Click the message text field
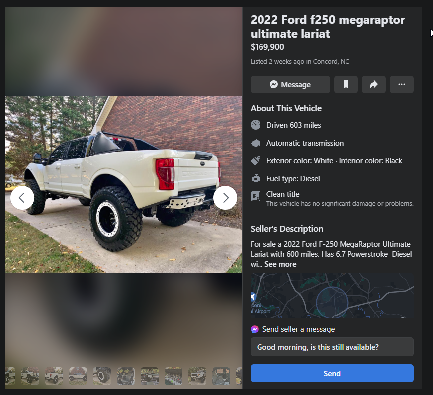The width and height of the screenshot is (433, 395). point(332,347)
